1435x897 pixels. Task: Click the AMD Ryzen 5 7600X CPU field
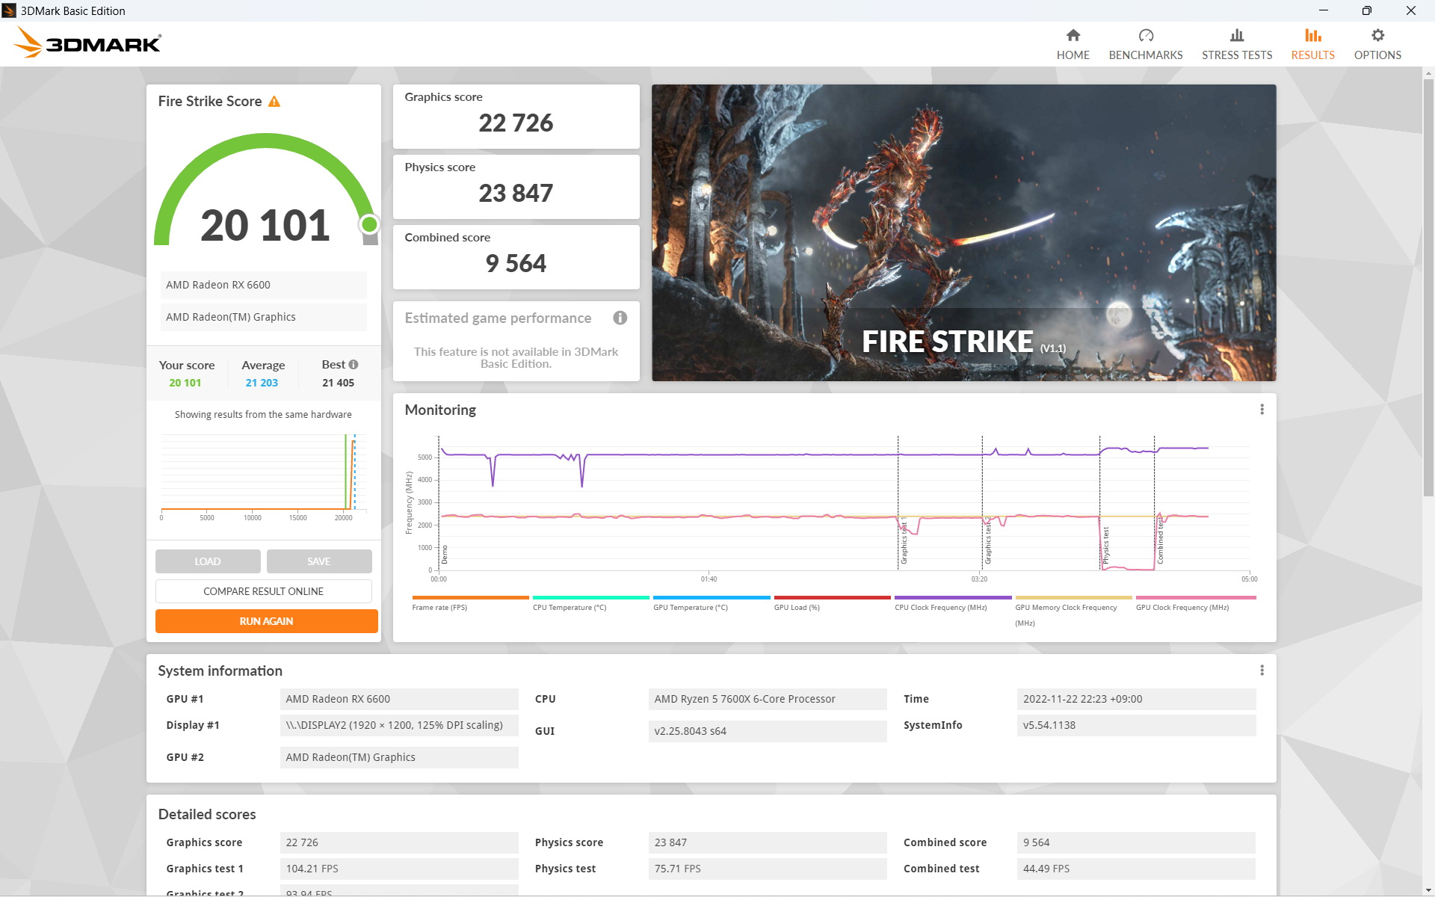click(x=768, y=699)
